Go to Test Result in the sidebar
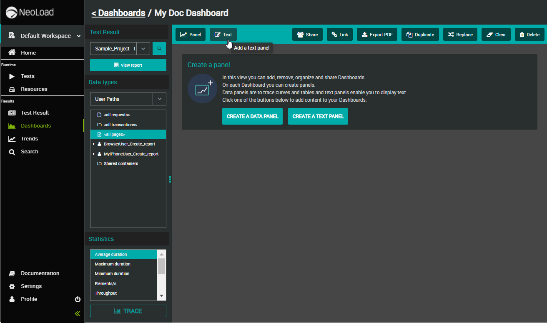 click(35, 113)
